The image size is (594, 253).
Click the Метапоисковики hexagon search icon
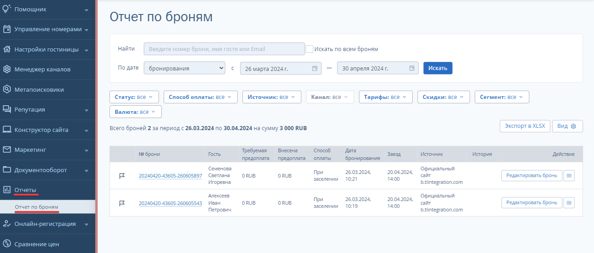click(x=7, y=89)
